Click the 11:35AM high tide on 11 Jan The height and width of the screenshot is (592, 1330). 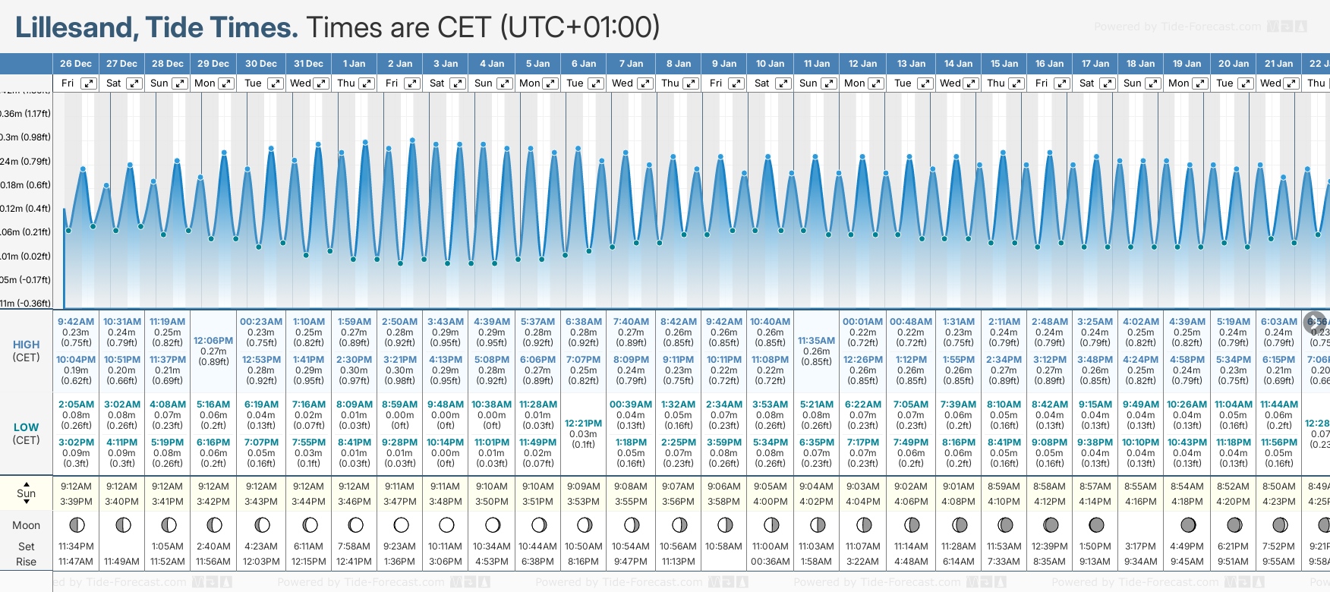pyautogui.click(x=816, y=341)
